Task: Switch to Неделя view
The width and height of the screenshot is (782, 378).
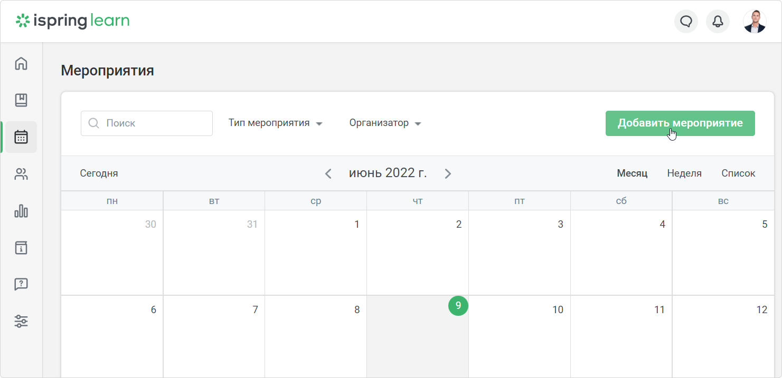Action: click(684, 173)
